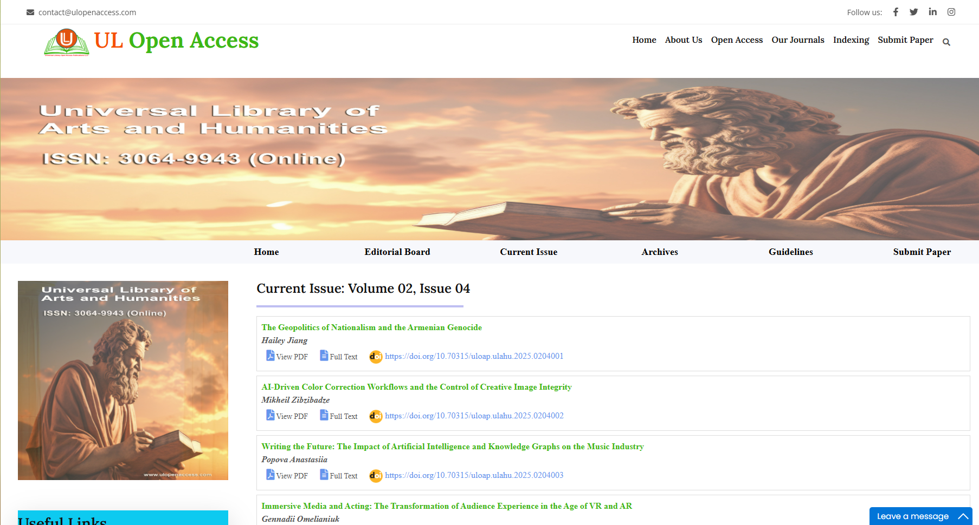Click the UL Open Access logo
The width and height of the screenshot is (979, 525).
click(151, 42)
